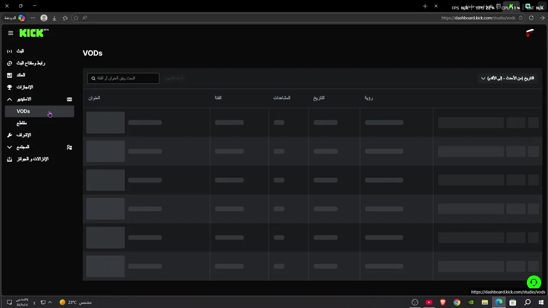The width and height of the screenshot is (548, 308).
Task: Open the hamburger menu beside the KICK logo
Action: tap(11, 33)
